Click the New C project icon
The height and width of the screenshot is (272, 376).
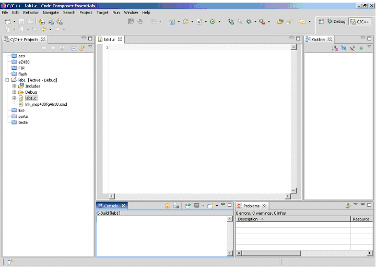click(x=172, y=22)
